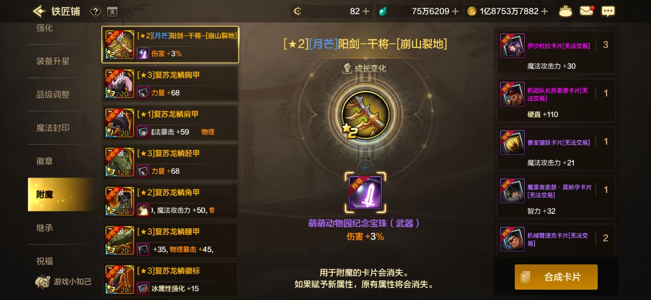Open the chat speech bubble icon

608,11
